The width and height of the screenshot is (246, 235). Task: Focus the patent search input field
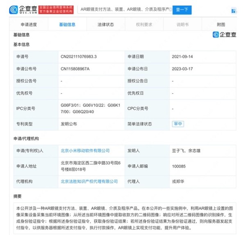(125, 9)
